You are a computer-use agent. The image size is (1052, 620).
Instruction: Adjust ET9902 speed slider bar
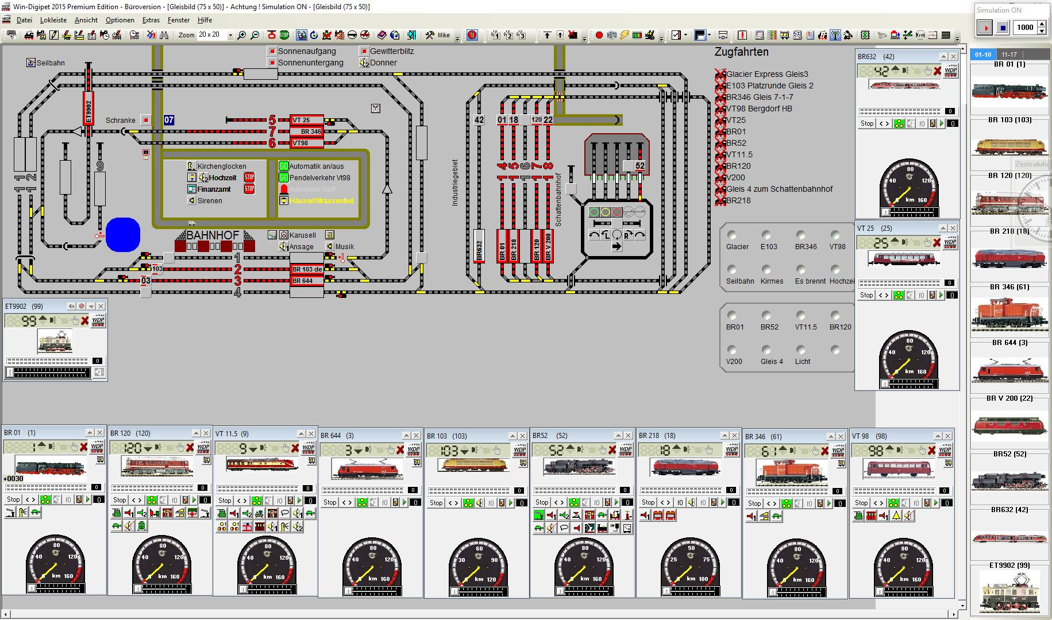[x=48, y=373]
